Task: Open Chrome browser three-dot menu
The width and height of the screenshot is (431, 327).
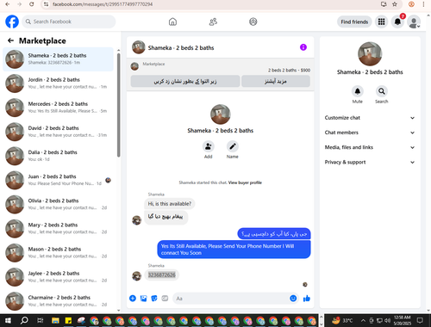Action: [423, 4]
